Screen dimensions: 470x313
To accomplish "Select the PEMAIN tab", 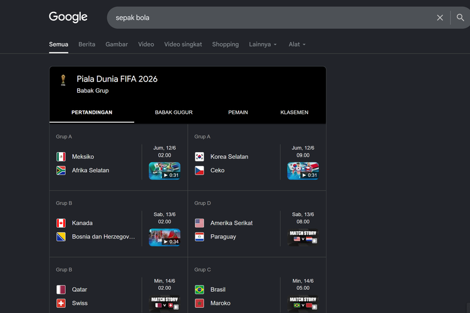I will 238,112.
